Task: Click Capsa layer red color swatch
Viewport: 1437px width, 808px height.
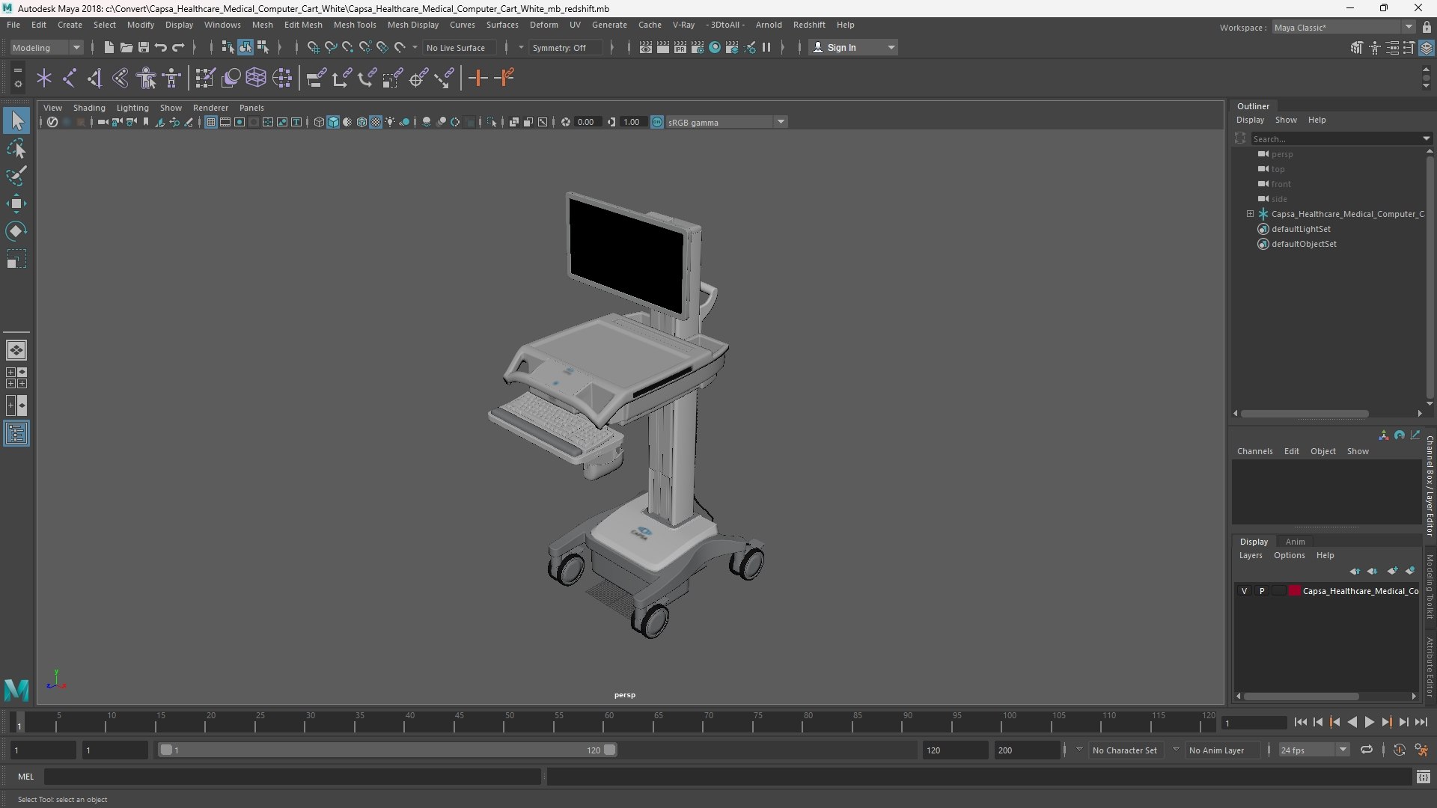Action: (x=1294, y=591)
